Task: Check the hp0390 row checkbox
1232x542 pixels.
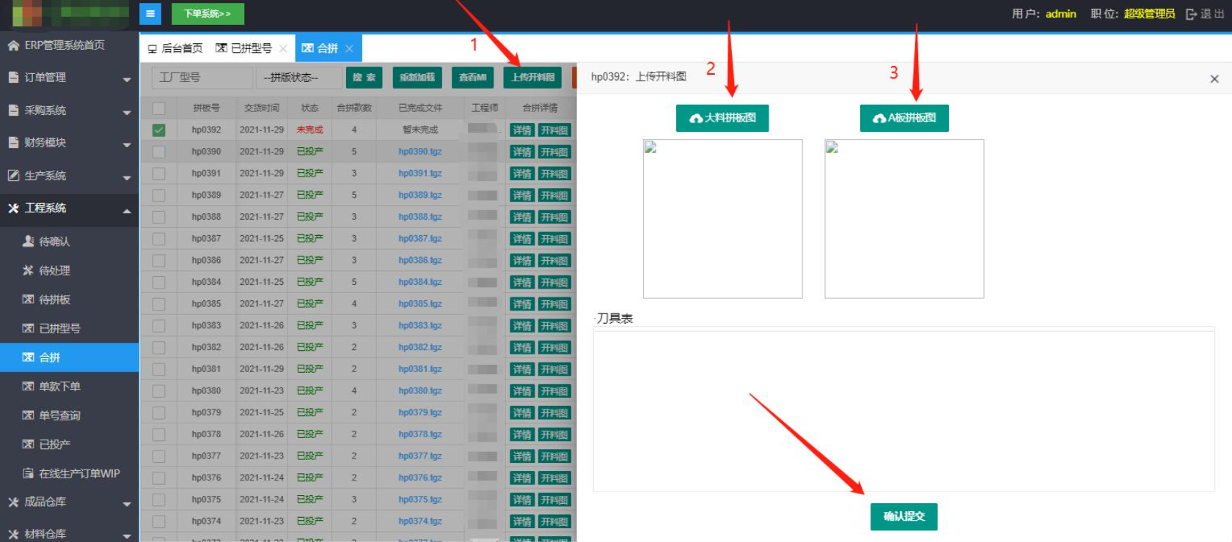Action: click(159, 152)
